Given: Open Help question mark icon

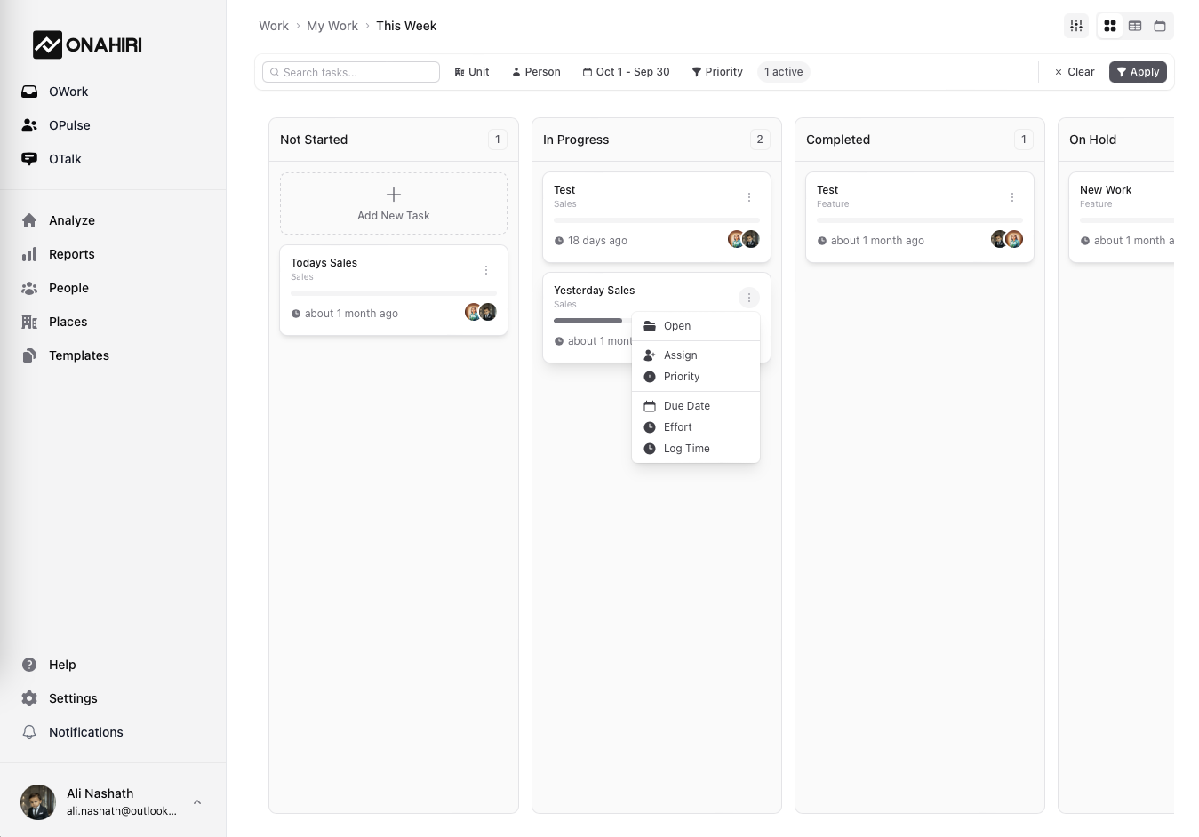Looking at the screenshot, I should point(29,665).
